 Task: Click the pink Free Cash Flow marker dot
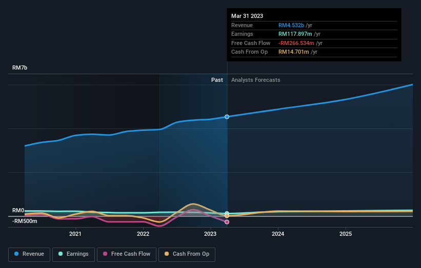227,222
